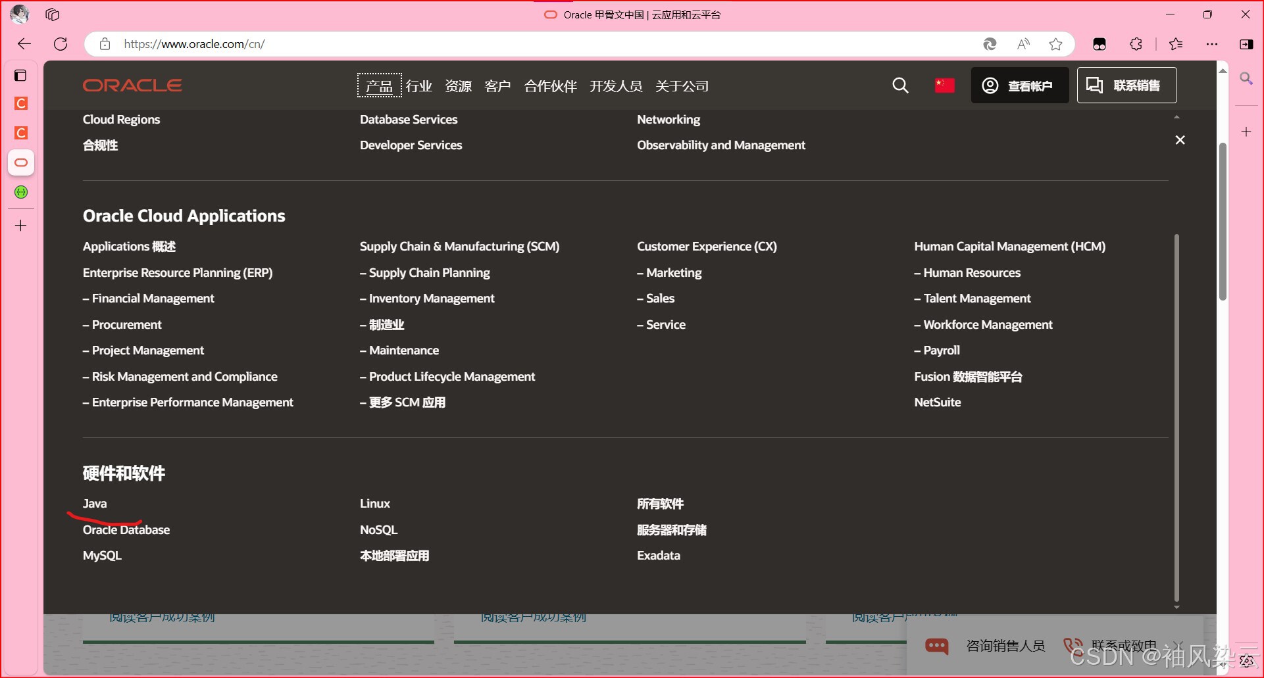Open the Cloud Regions link
Viewport: 1264px width, 678px height.
[x=122, y=120]
